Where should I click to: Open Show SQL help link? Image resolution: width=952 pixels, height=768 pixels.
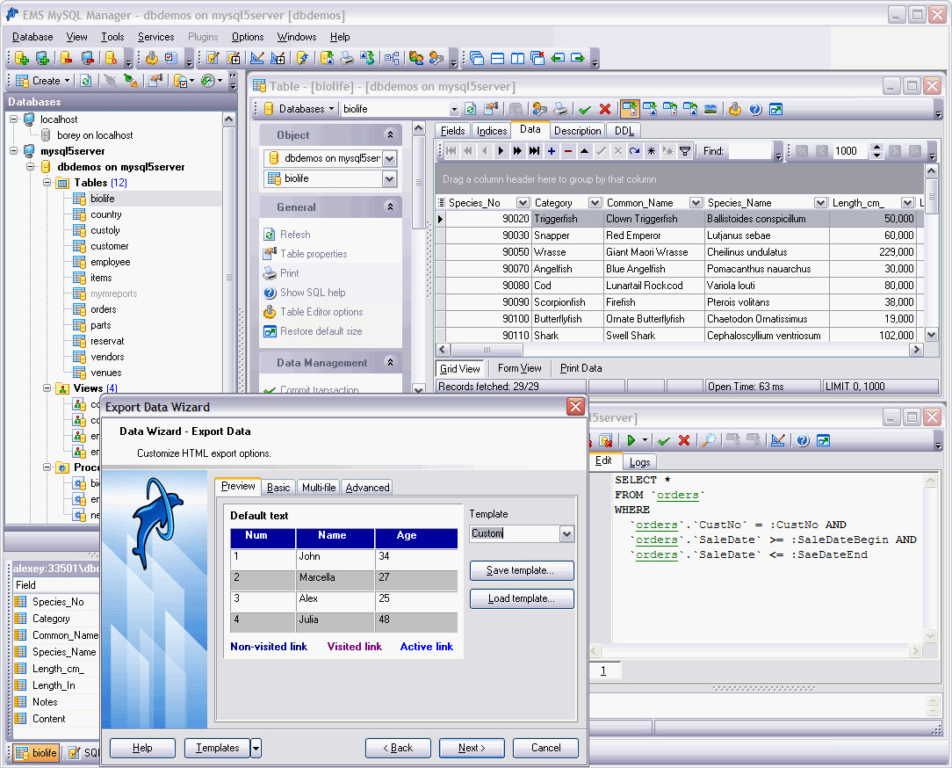[313, 293]
